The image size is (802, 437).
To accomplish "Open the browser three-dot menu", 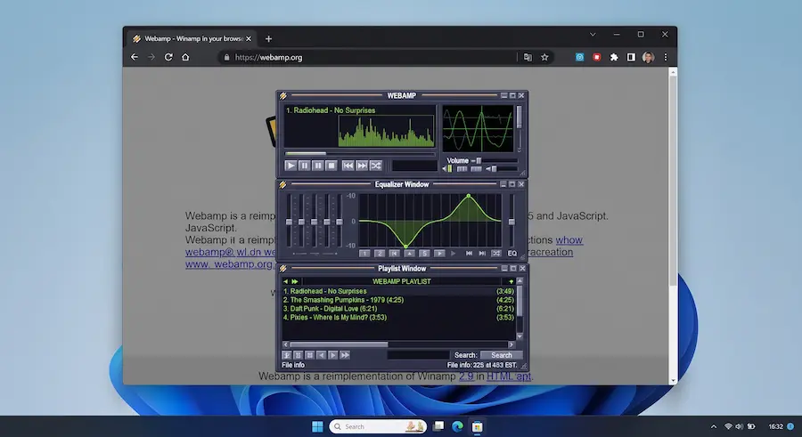I will (666, 57).
